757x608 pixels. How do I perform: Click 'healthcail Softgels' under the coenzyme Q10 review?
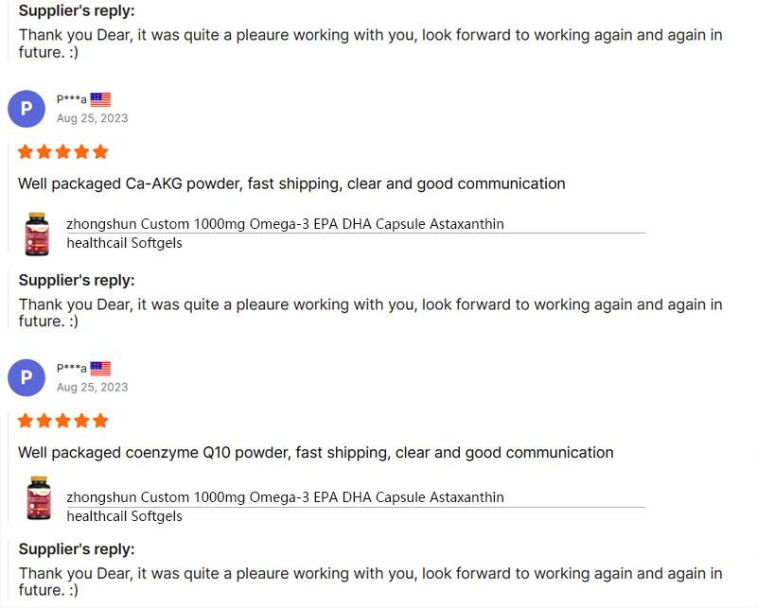tap(124, 516)
